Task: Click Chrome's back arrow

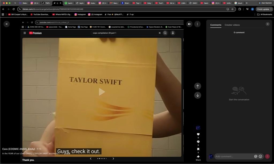Action: [3, 9]
